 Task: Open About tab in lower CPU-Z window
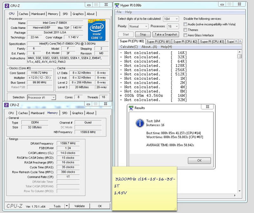pos(90,113)
